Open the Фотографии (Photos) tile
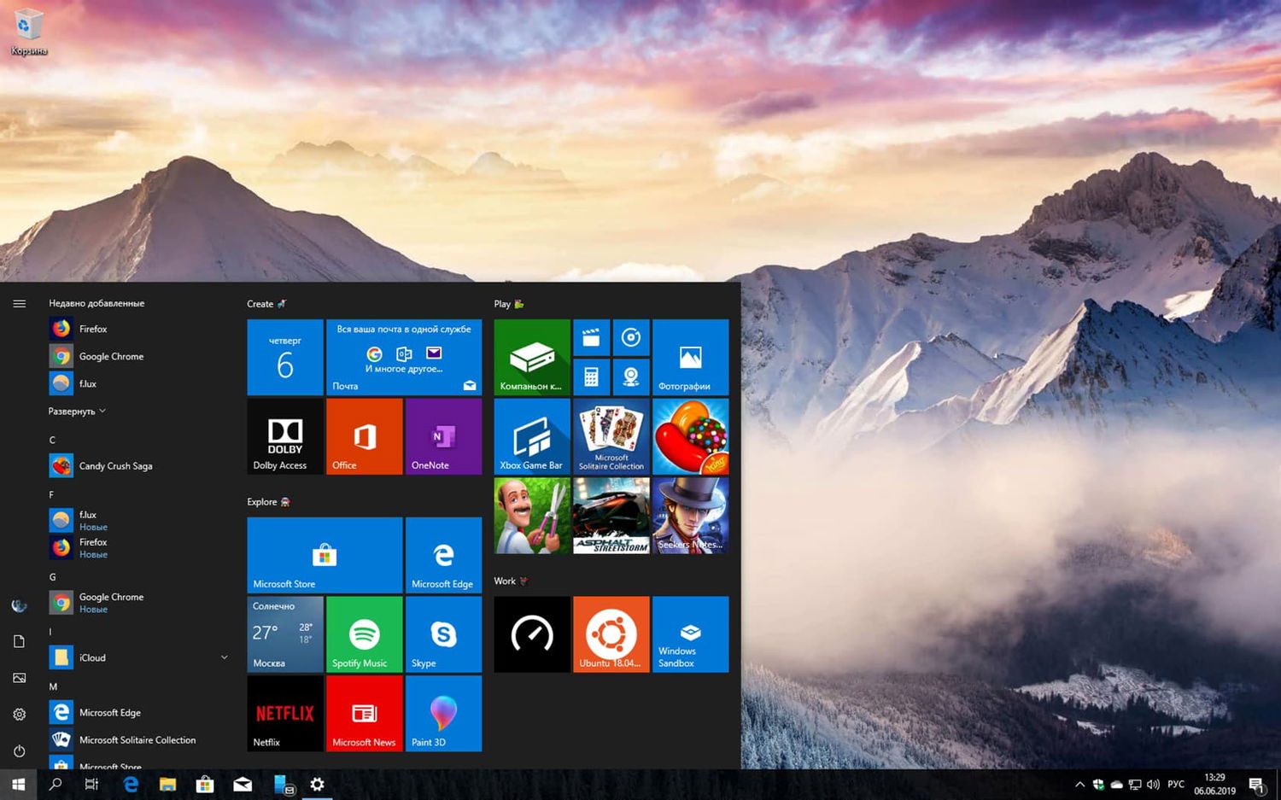 (689, 357)
